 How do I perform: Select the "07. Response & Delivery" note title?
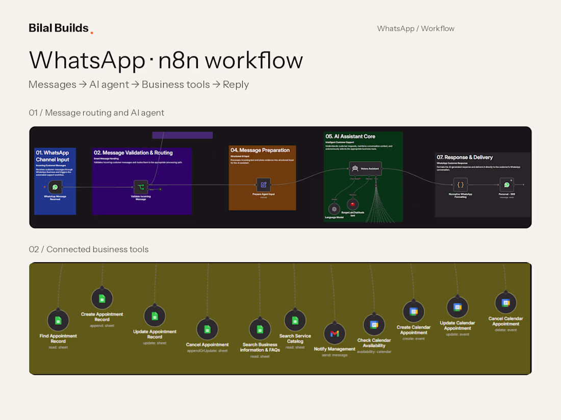[465, 157]
